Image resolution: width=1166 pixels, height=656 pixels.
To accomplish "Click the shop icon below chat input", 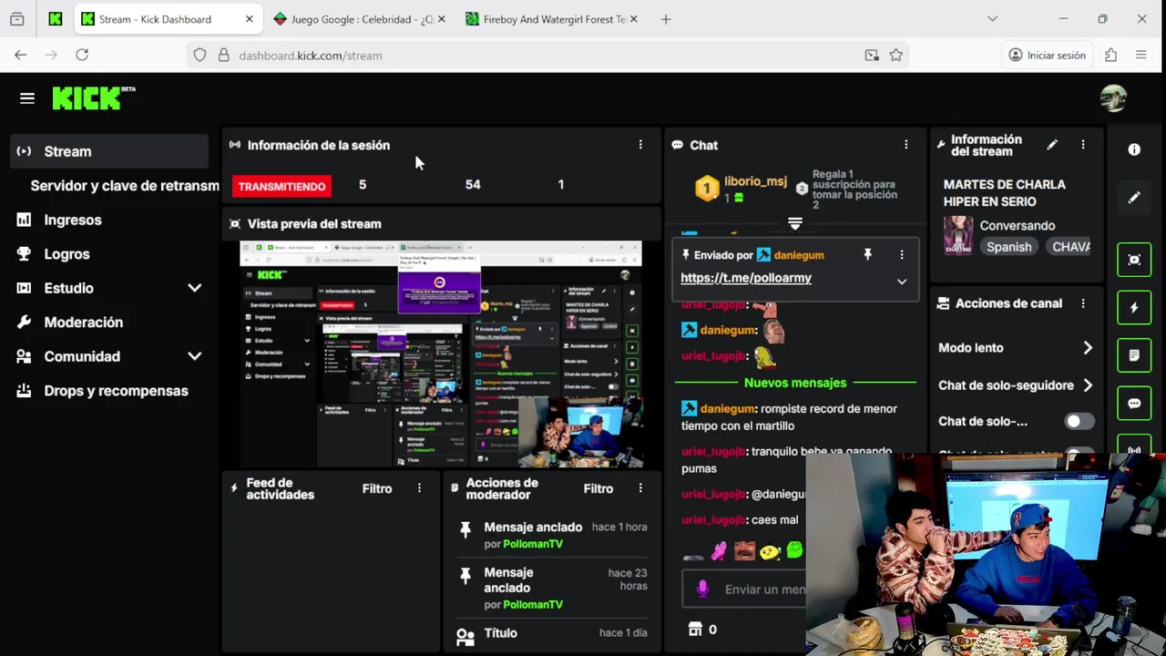I will [x=695, y=629].
